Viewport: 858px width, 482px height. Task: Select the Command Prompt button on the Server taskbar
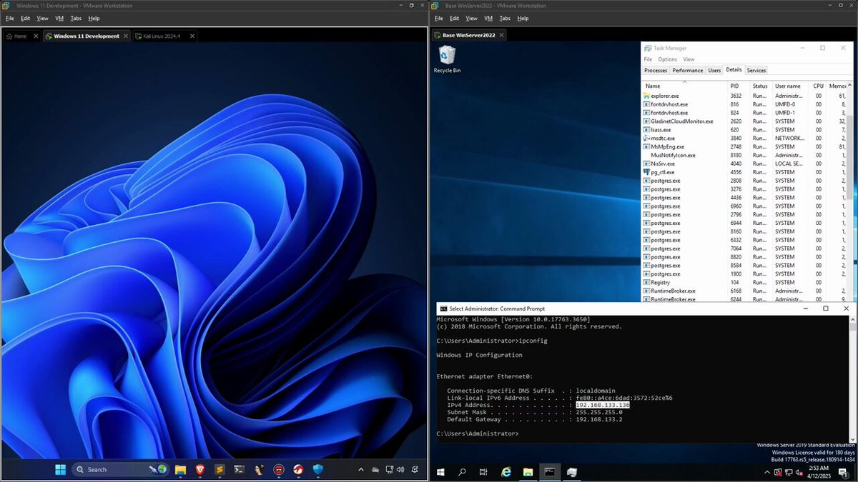[x=550, y=472]
